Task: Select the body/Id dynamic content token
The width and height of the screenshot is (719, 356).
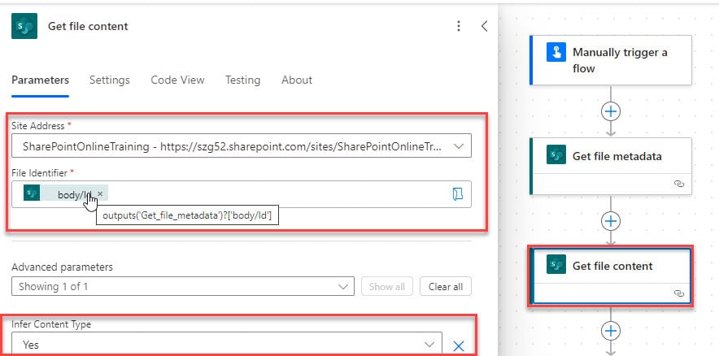Action: tap(66, 193)
